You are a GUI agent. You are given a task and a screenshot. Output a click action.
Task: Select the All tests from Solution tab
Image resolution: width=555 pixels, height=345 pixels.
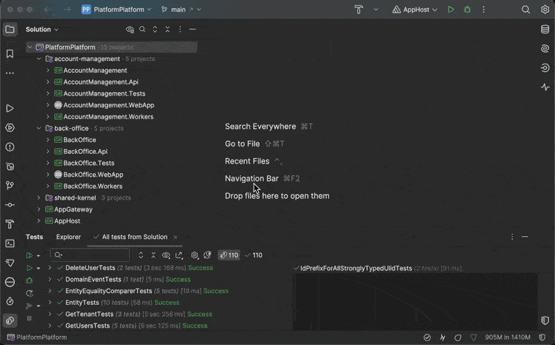[x=134, y=237]
